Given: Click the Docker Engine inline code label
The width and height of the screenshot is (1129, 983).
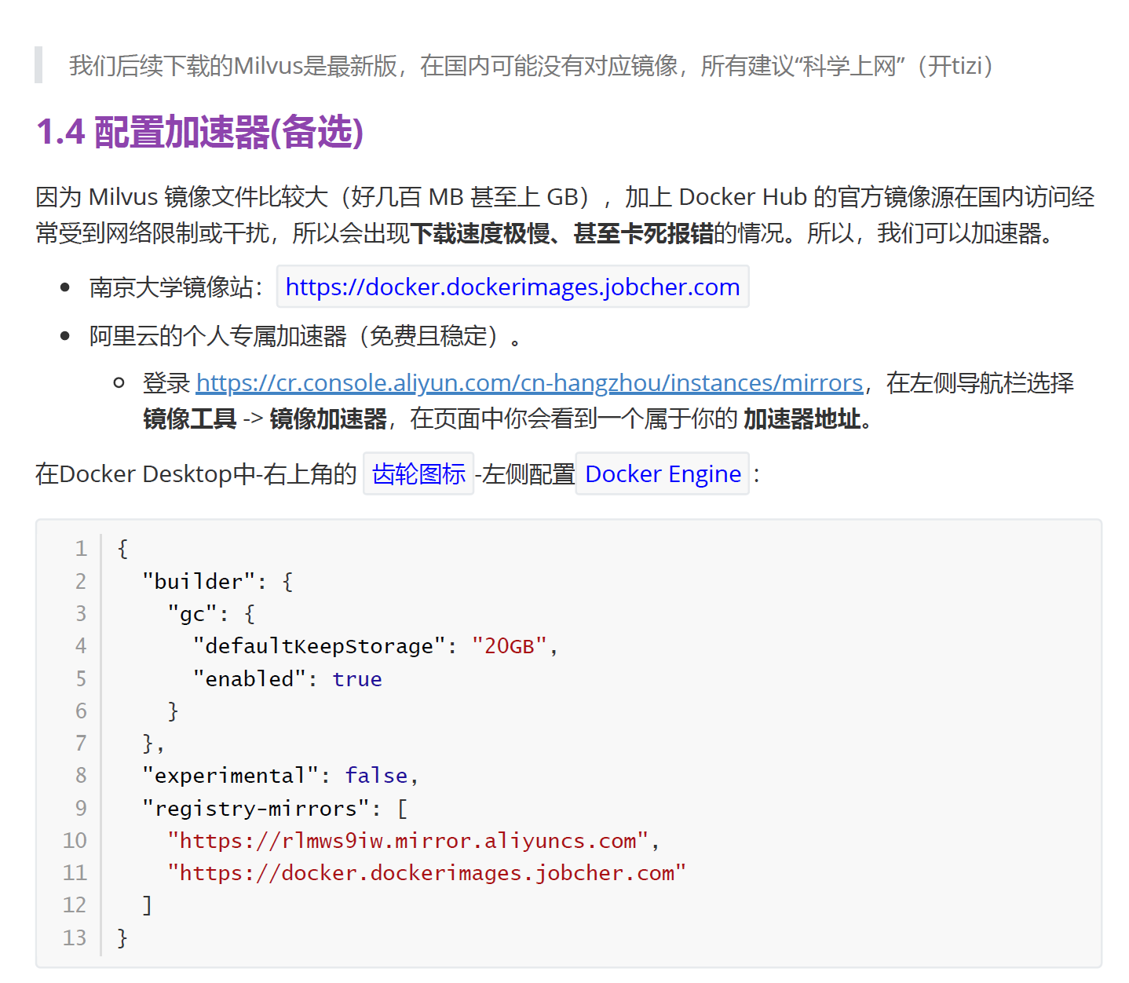Looking at the screenshot, I should tap(663, 473).
